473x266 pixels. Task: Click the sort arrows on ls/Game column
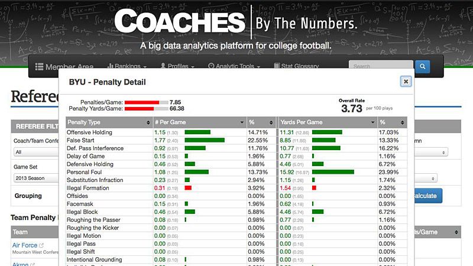point(456,232)
